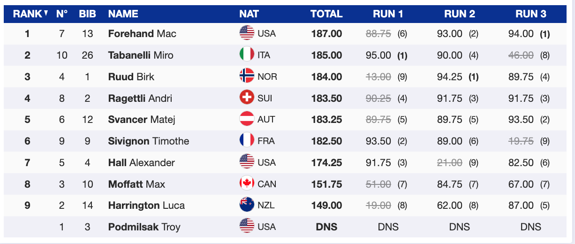Sort by the RUN 1 column header
The width and height of the screenshot is (575, 244).
pos(388,14)
